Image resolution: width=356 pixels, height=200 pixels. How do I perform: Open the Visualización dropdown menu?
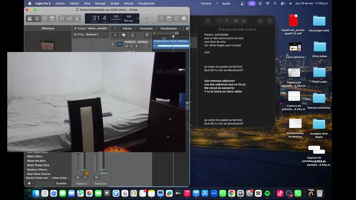tap(170, 28)
